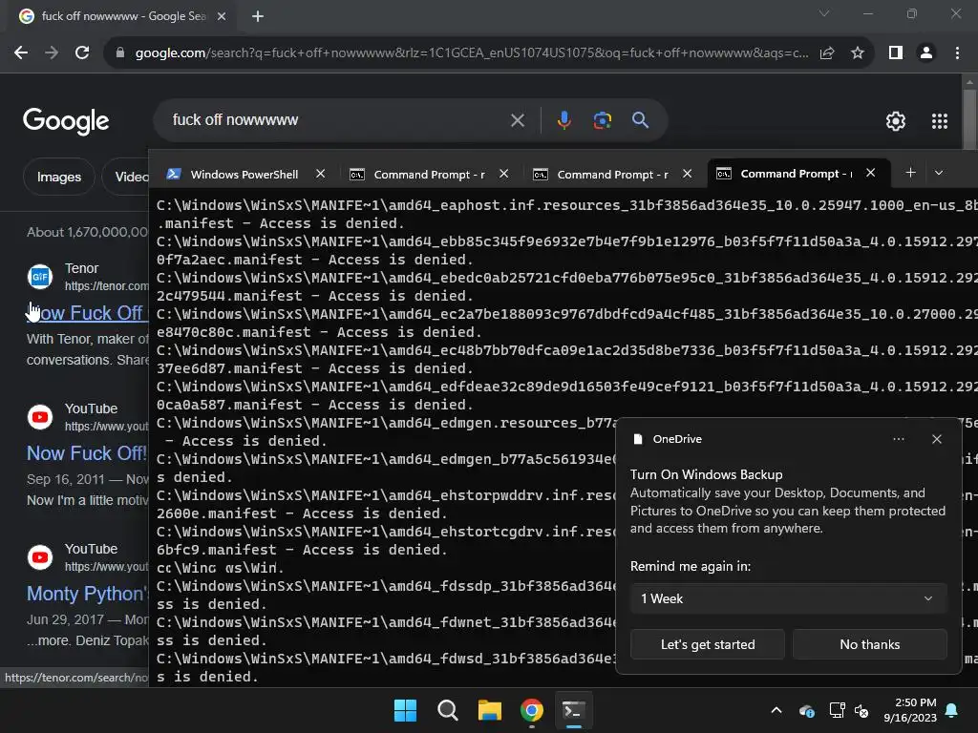The height and width of the screenshot is (733, 978).
Task: Show hidden system tray icons
Action: pos(776,710)
